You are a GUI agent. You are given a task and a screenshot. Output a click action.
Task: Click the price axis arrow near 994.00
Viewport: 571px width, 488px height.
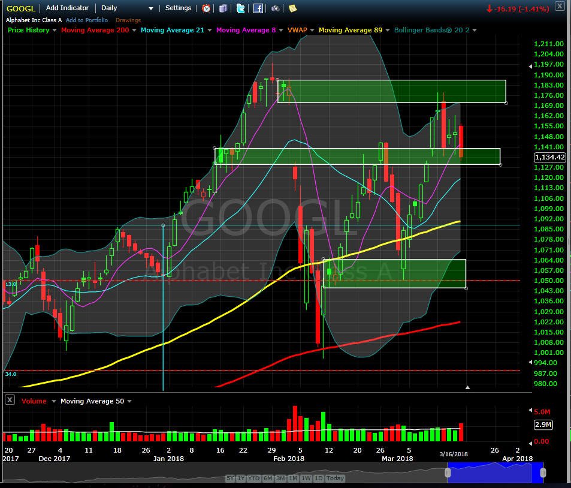pyautogui.click(x=531, y=362)
